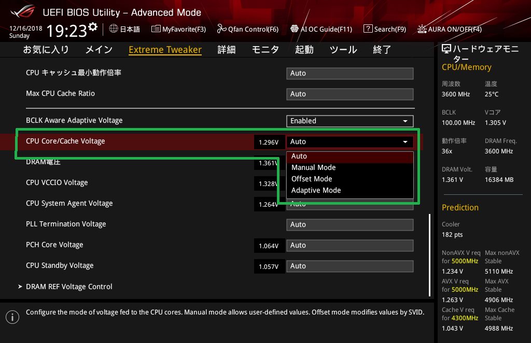This screenshot has height=343, width=531.
Task: Select CPU Core/Cache Voltage row label
Action: click(x=65, y=141)
